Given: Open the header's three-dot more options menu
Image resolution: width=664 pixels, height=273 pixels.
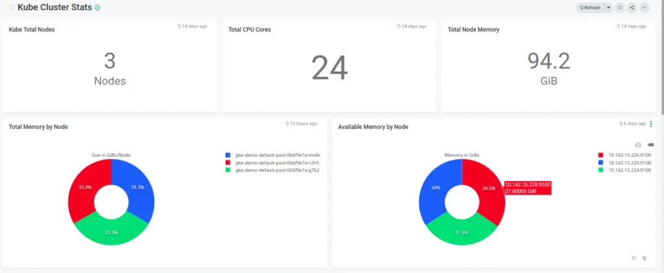Looking at the screenshot, I should pyautogui.click(x=645, y=8).
